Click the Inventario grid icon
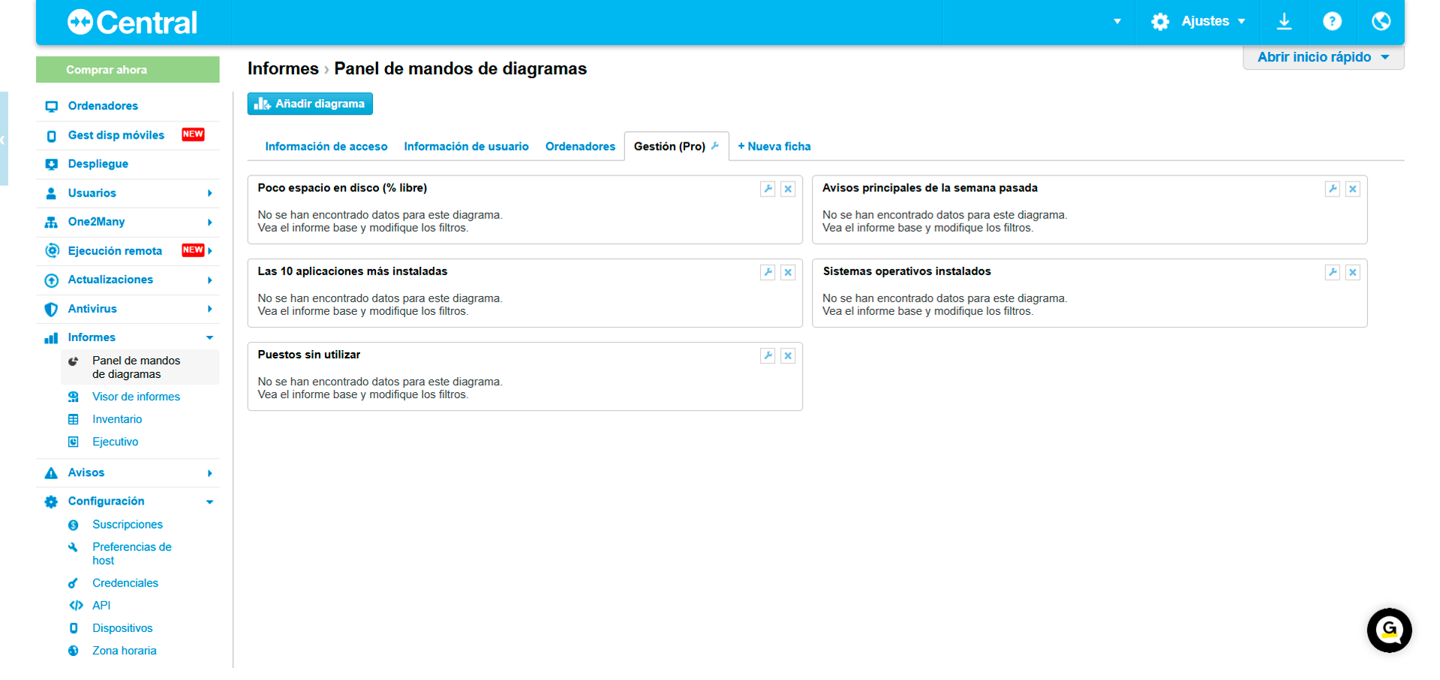Screen dimensions: 1440x680 tap(74, 419)
